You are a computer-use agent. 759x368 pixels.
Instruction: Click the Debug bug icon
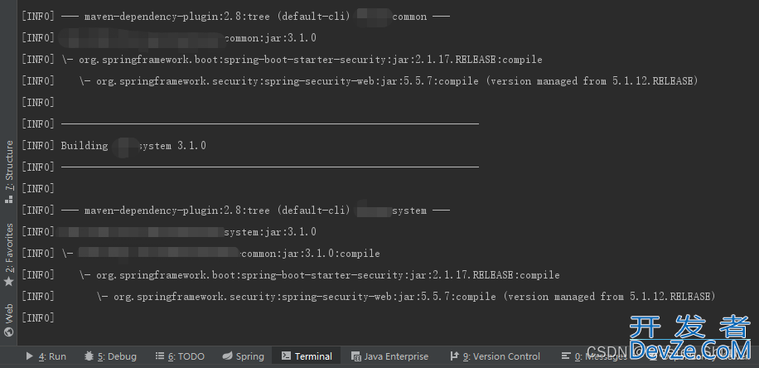click(89, 356)
